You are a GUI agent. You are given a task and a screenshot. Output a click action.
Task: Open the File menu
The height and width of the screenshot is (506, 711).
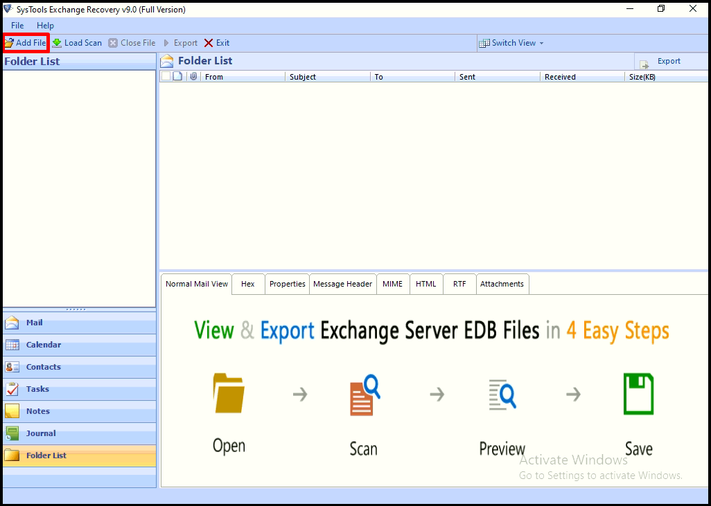tap(18, 26)
